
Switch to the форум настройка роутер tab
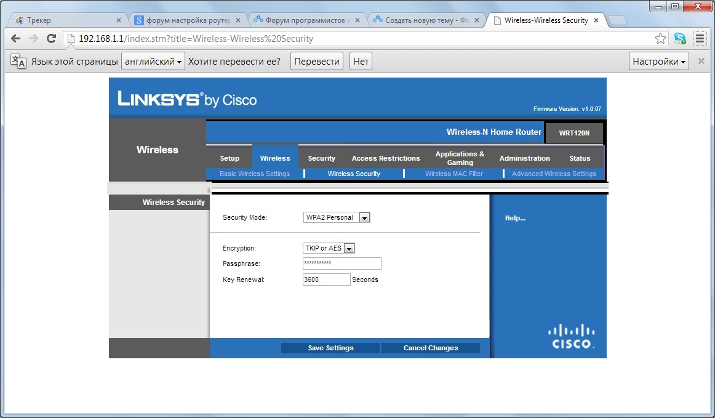188,20
